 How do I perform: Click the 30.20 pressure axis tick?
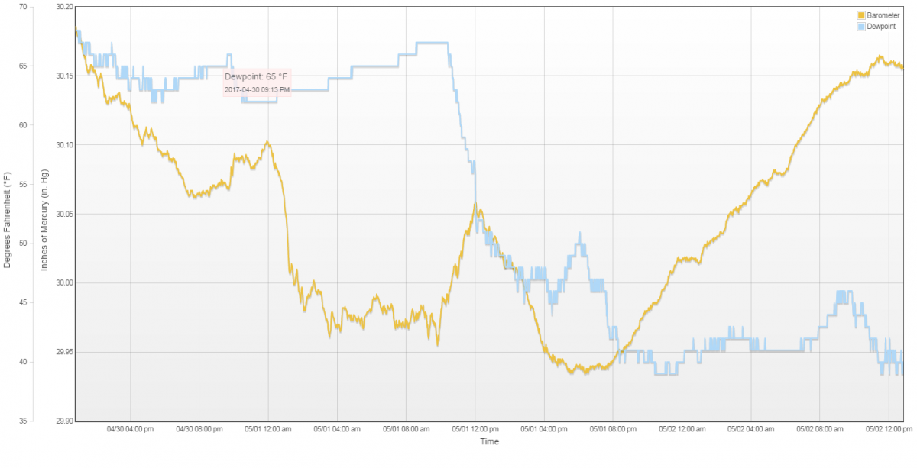click(64, 7)
